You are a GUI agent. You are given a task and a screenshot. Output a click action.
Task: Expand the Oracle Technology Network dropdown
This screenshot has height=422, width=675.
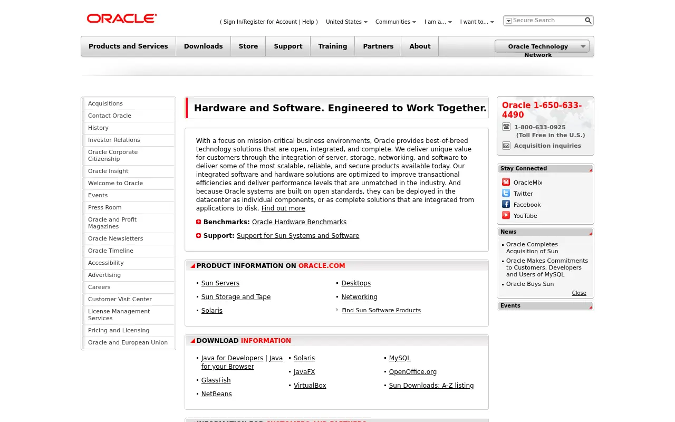(x=542, y=46)
